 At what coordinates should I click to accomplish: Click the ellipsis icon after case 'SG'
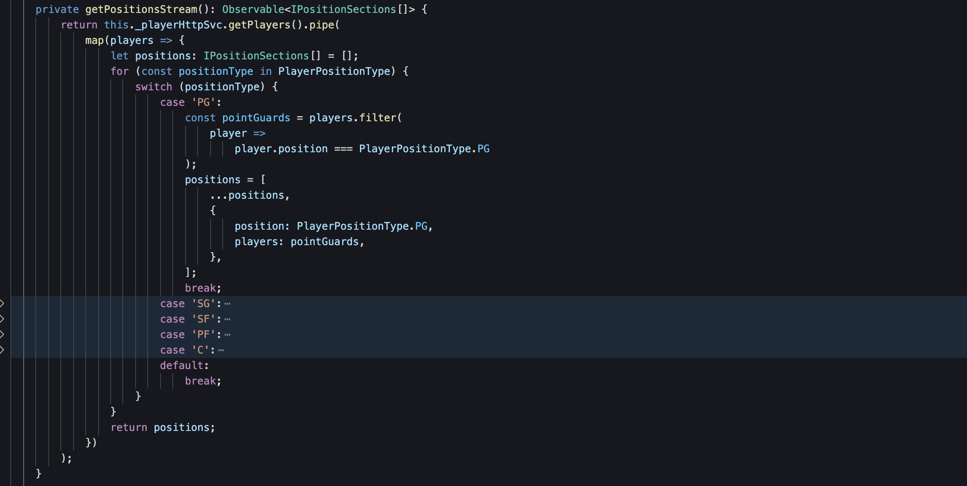[x=227, y=303]
